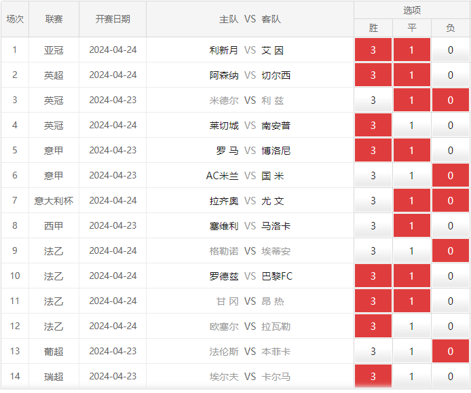
Task: Select loss option 0 for 莱切城 vs 南安普
Action: (x=451, y=125)
